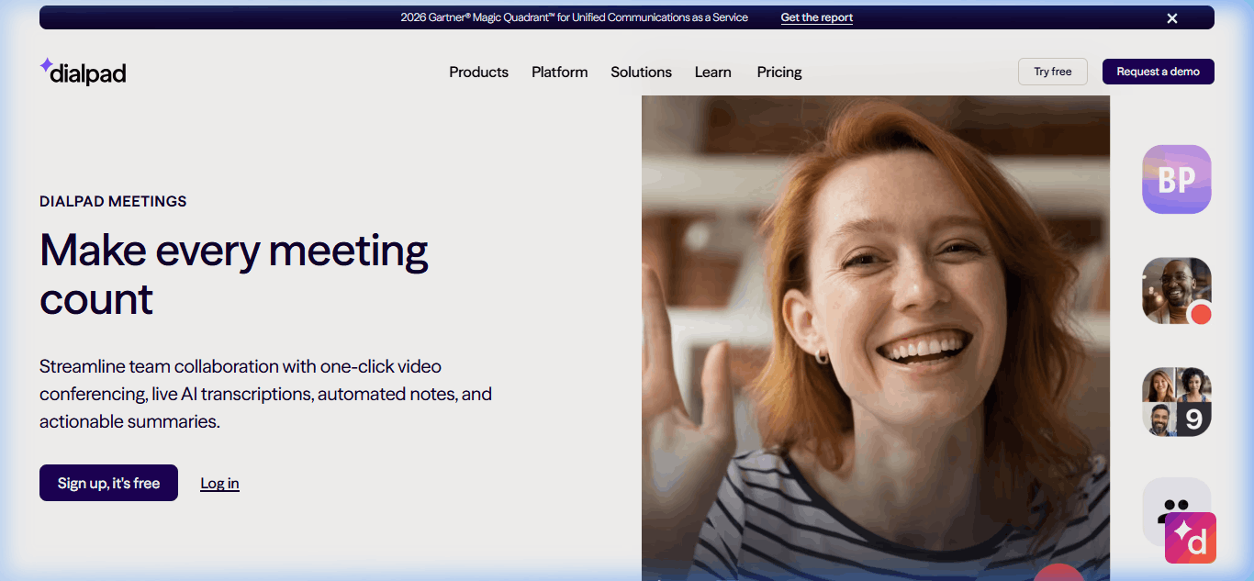The width and height of the screenshot is (1254, 581).
Task: Open the Learn menu
Action: pos(712,72)
